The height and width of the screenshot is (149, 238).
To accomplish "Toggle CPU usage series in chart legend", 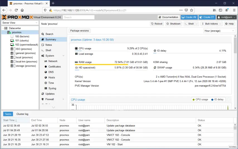I will [200, 100].
